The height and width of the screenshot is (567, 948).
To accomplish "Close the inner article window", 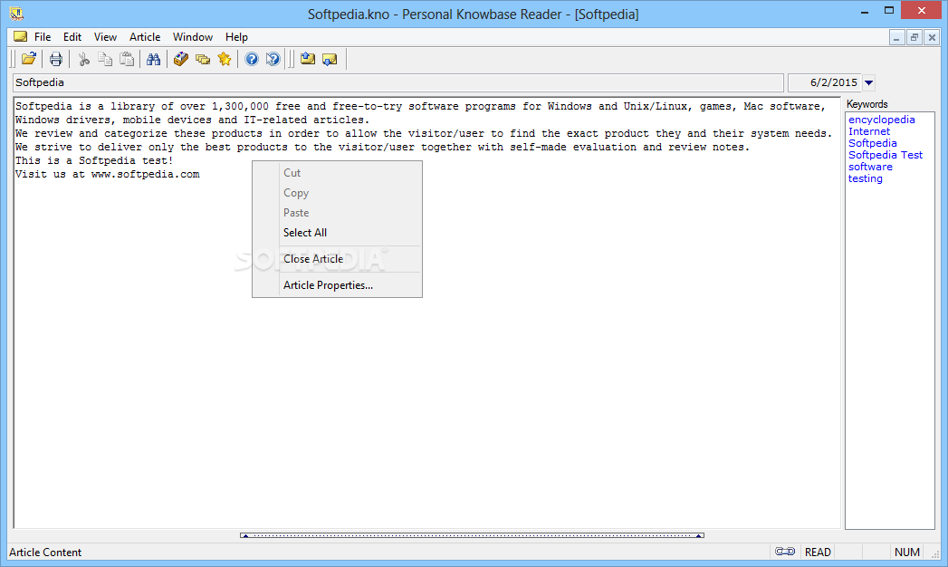I will click(932, 37).
